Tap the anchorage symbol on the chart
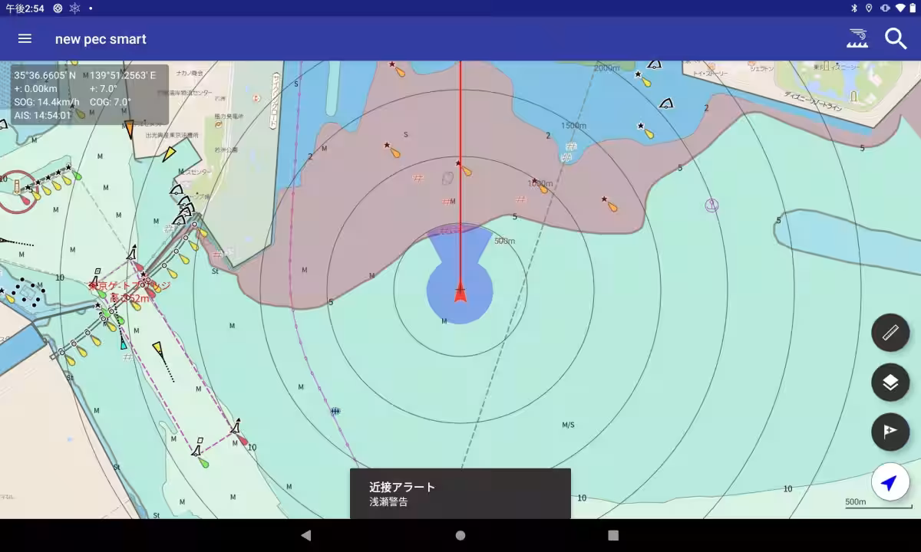Viewport: 921px width, 552px height. pyautogui.click(x=711, y=205)
